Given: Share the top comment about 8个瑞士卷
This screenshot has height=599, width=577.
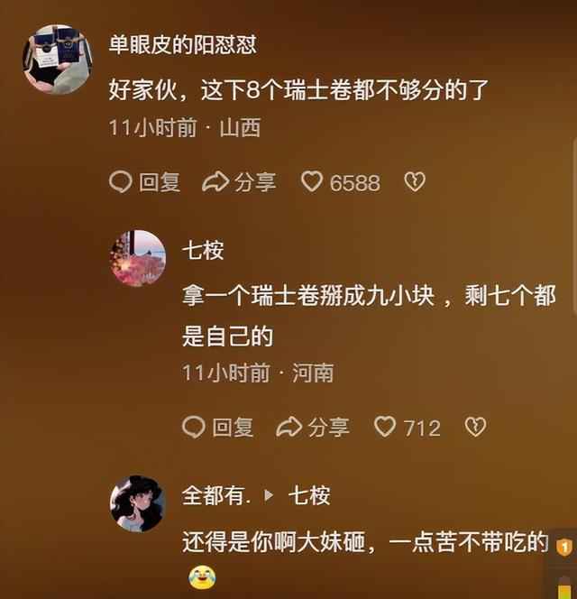Looking at the screenshot, I should pyautogui.click(x=239, y=182).
